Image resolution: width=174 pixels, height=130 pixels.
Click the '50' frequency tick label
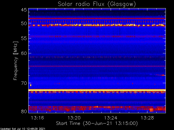[x=24, y=23]
